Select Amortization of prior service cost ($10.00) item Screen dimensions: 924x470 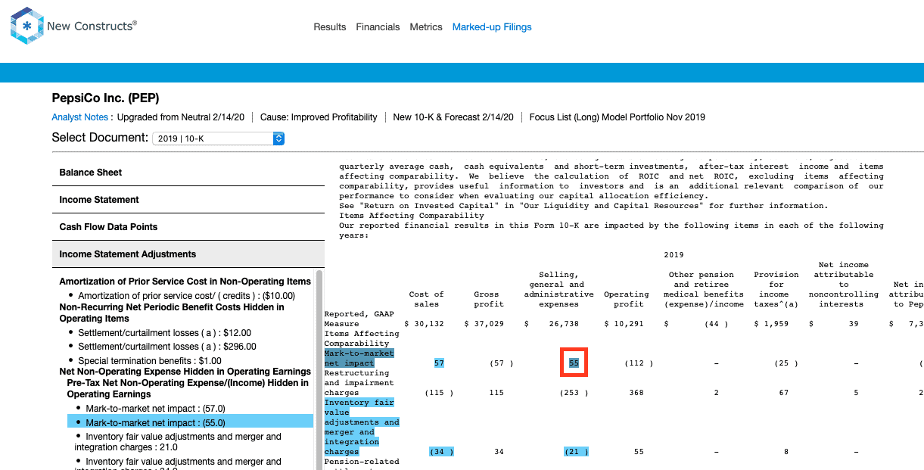pyautogui.click(x=186, y=296)
